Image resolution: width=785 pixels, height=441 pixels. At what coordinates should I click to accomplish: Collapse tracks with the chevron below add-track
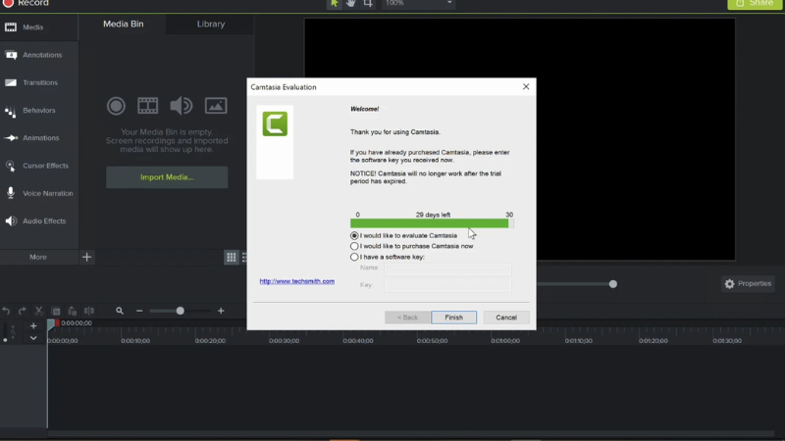pyautogui.click(x=33, y=338)
